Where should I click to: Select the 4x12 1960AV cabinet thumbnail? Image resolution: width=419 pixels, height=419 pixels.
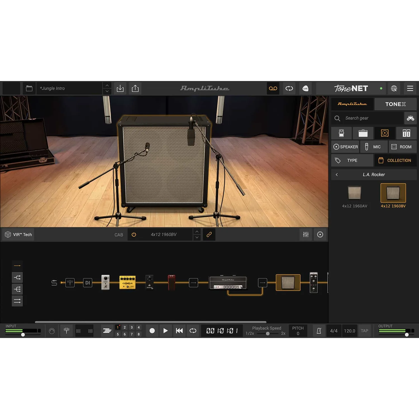tap(354, 196)
